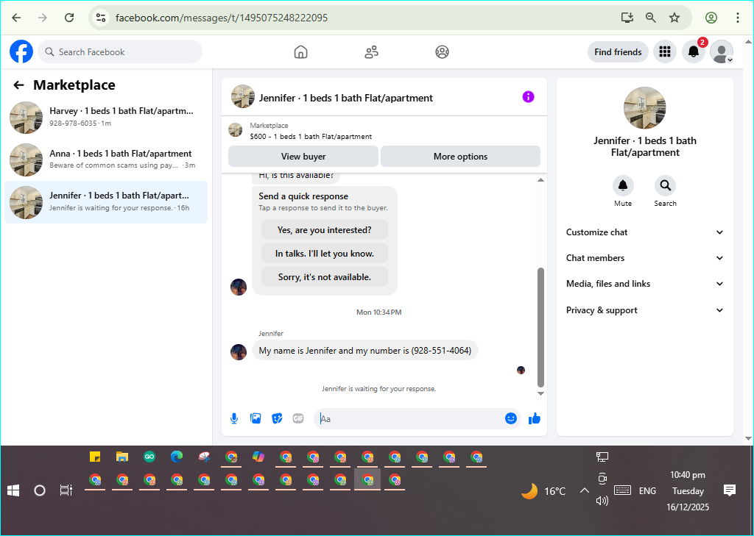Open the Friends icon in top navigation
The width and height of the screenshot is (754, 536).
tap(371, 52)
